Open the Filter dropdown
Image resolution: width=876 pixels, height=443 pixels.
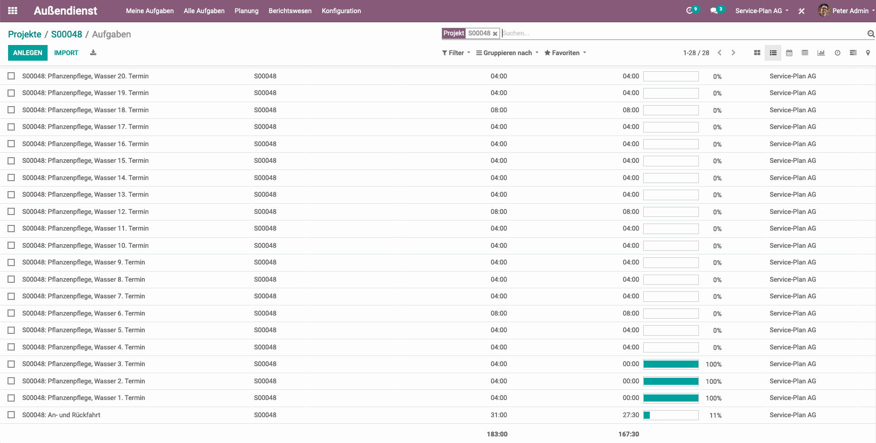coord(456,53)
